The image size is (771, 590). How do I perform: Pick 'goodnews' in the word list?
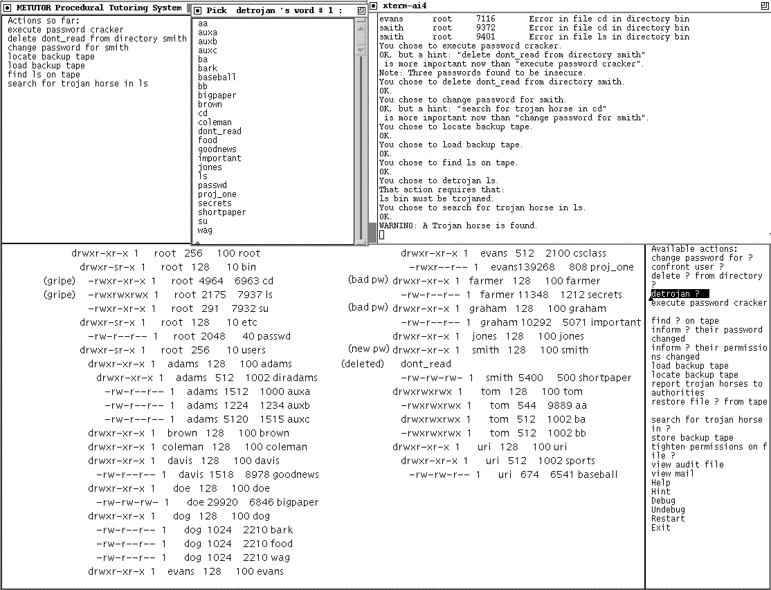pyautogui.click(x=217, y=149)
